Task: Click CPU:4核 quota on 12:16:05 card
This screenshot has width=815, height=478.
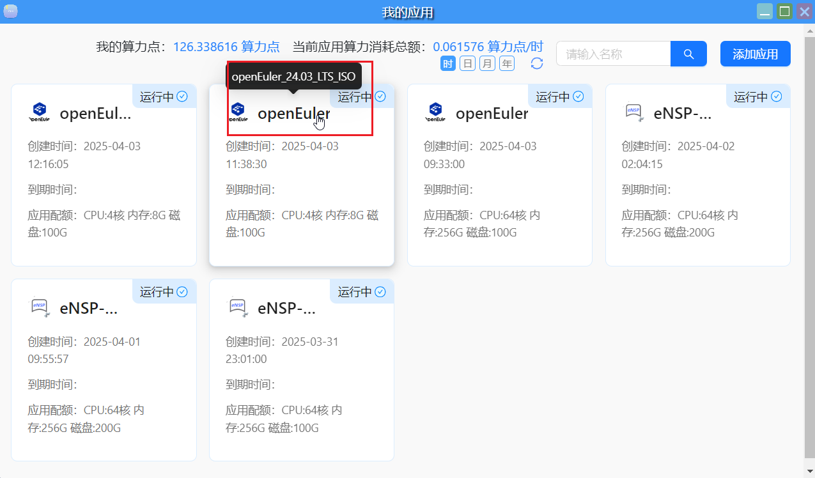Action: click(x=105, y=215)
